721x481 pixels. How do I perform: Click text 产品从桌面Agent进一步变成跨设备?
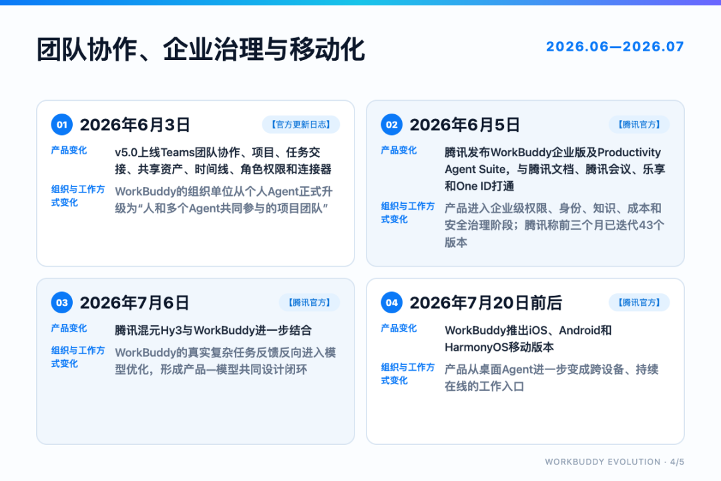pyautogui.click(x=534, y=369)
